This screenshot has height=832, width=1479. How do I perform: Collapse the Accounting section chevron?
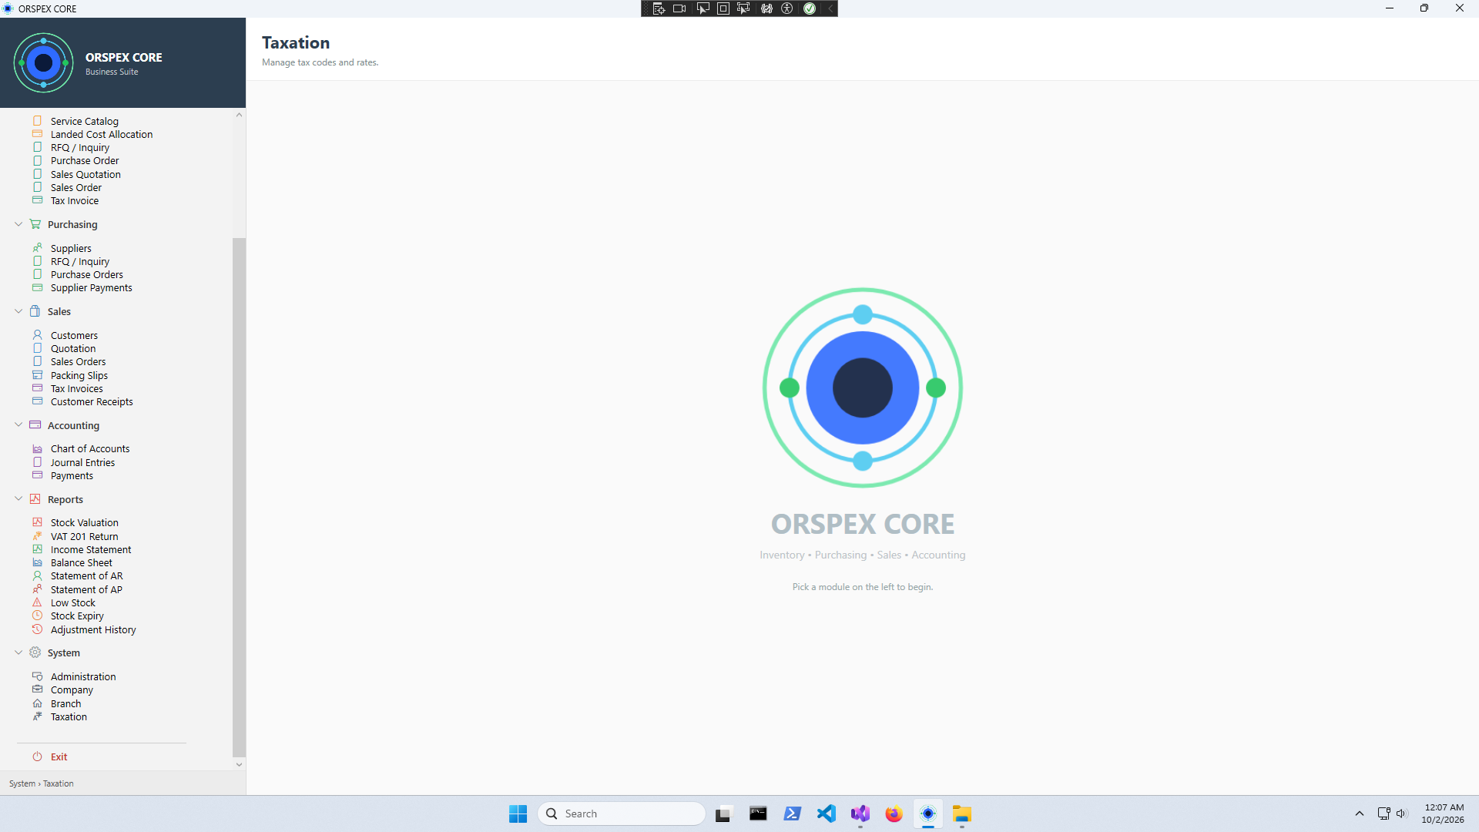coord(18,425)
